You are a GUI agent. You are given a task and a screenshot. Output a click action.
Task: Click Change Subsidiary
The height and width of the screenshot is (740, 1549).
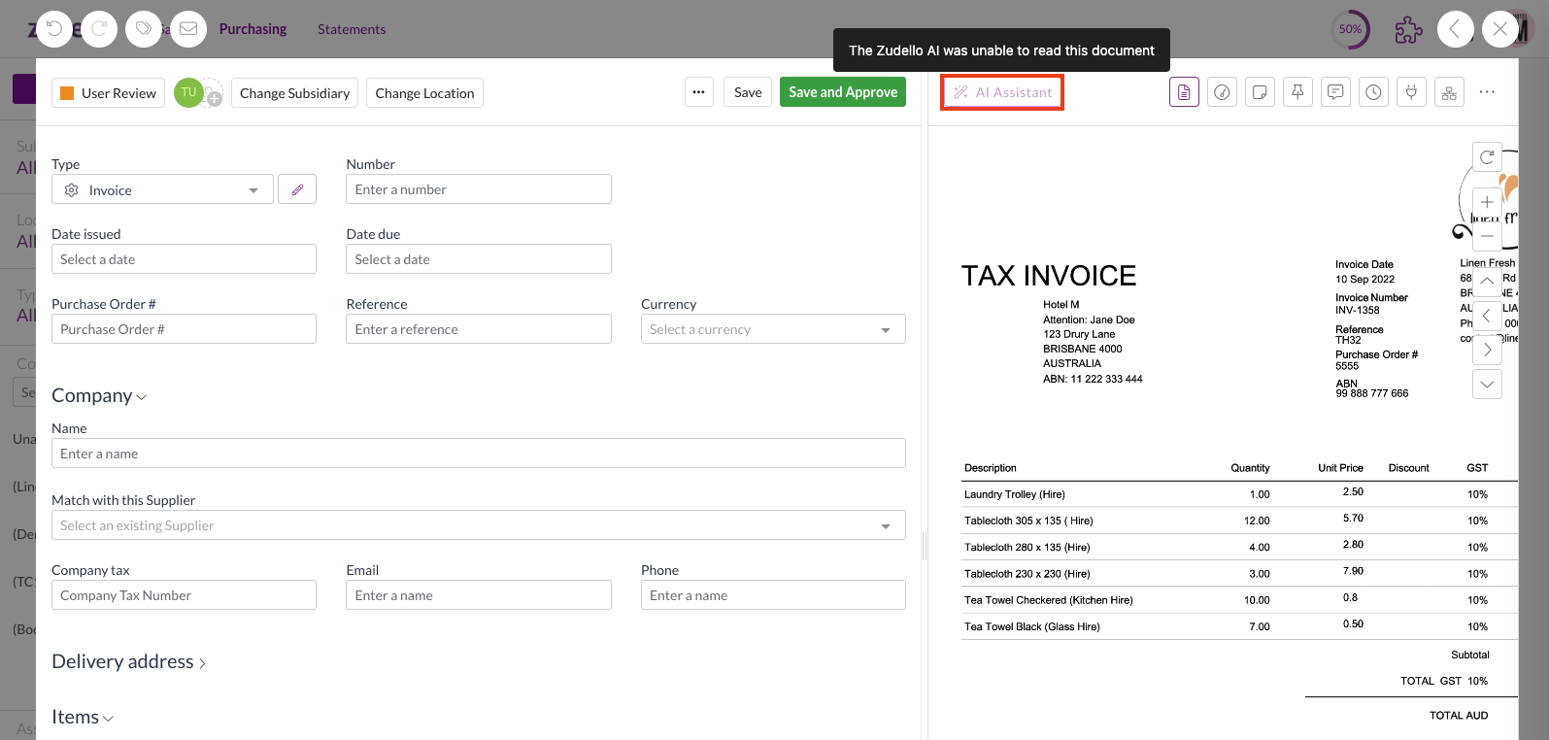click(x=294, y=93)
